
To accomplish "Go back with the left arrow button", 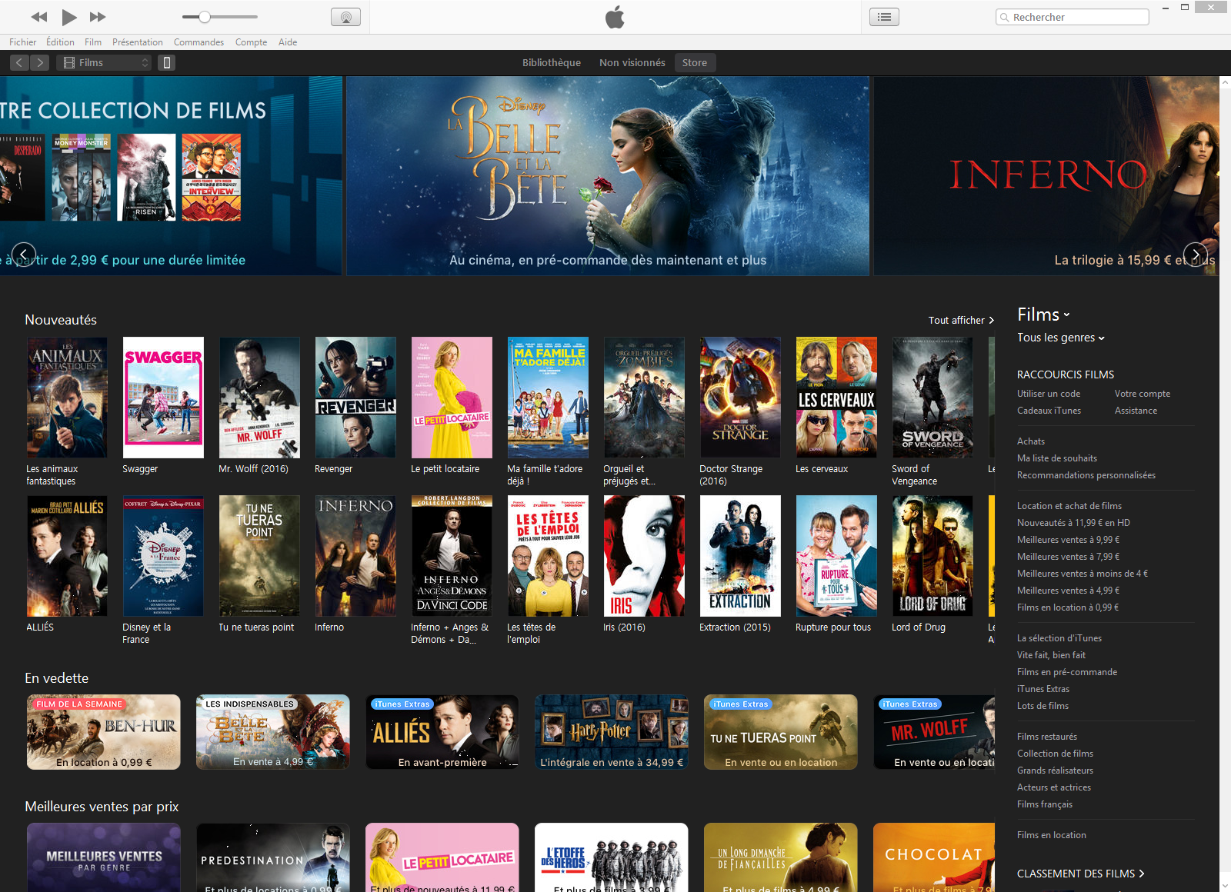I will click(20, 63).
